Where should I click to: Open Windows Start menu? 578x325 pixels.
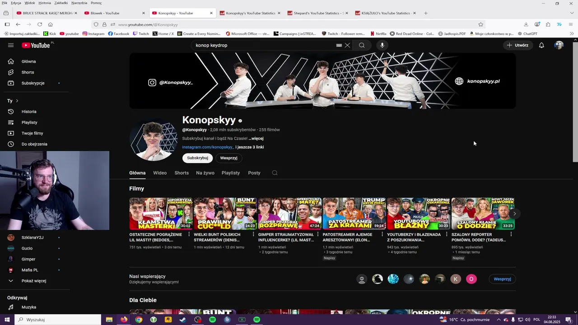coord(7,320)
